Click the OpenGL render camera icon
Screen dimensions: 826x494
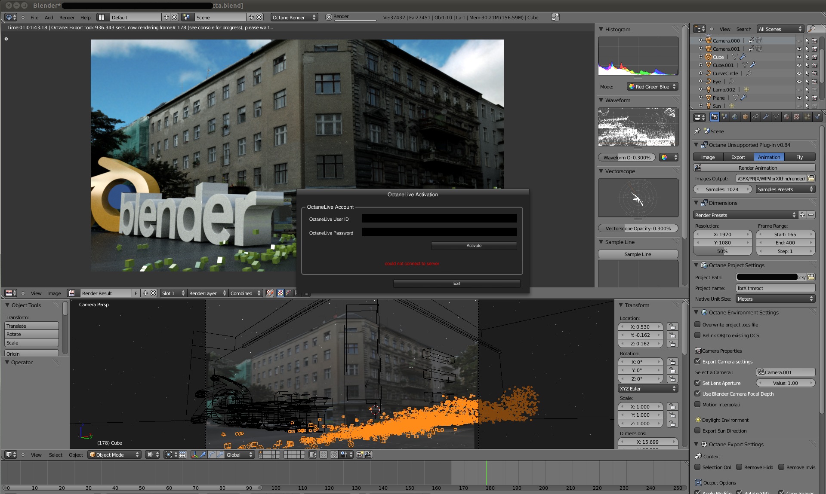(360, 454)
